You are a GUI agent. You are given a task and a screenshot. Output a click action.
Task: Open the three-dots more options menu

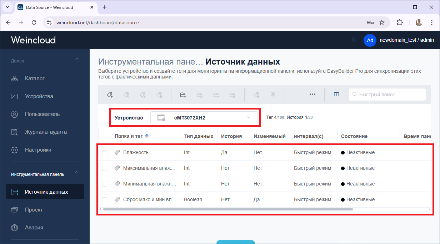[x=312, y=95]
